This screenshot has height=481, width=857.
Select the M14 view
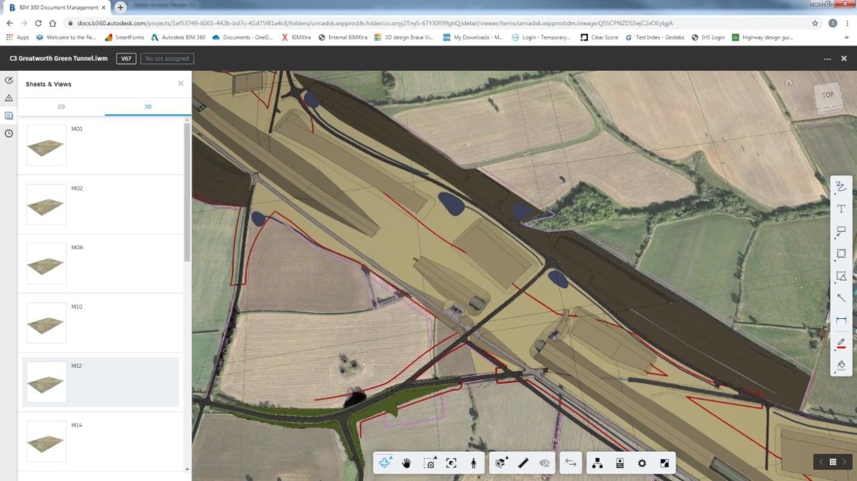[x=100, y=441]
